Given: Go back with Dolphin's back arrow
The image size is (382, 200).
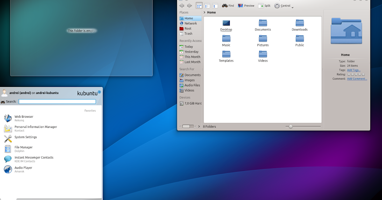Looking at the screenshot, I should pyautogui.click(x=182, y=6).
